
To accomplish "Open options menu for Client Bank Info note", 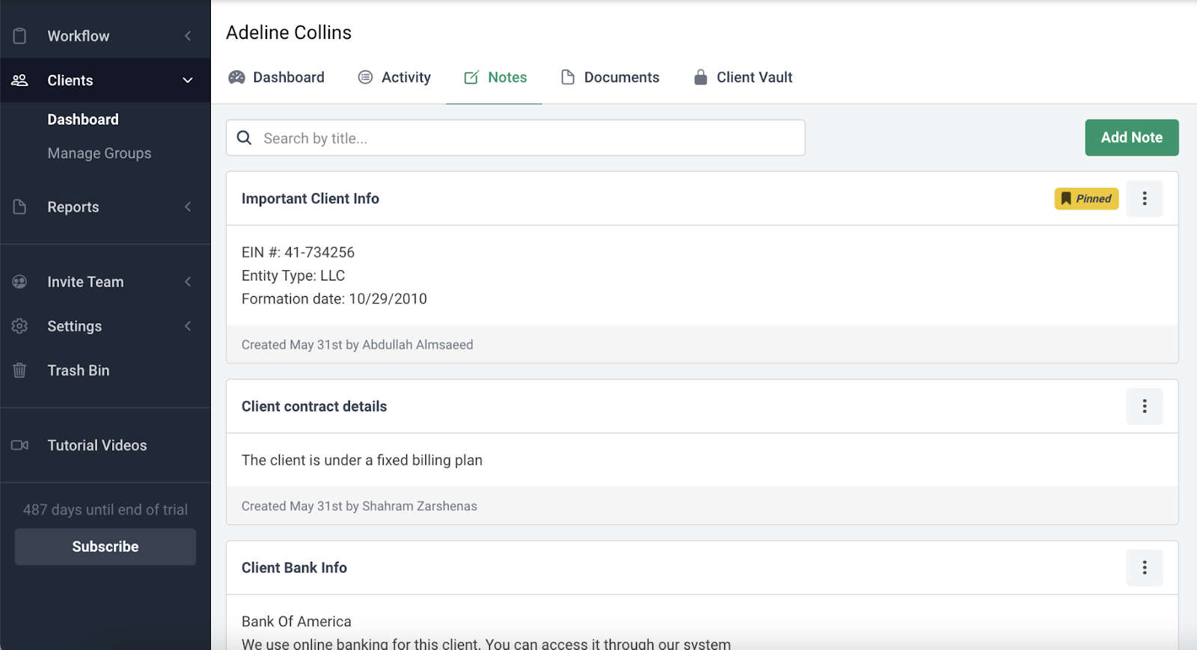I will pyautogui.click(x=1145, y=568).
